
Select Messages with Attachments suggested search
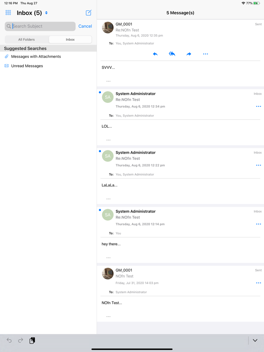(x=36, y=57)
